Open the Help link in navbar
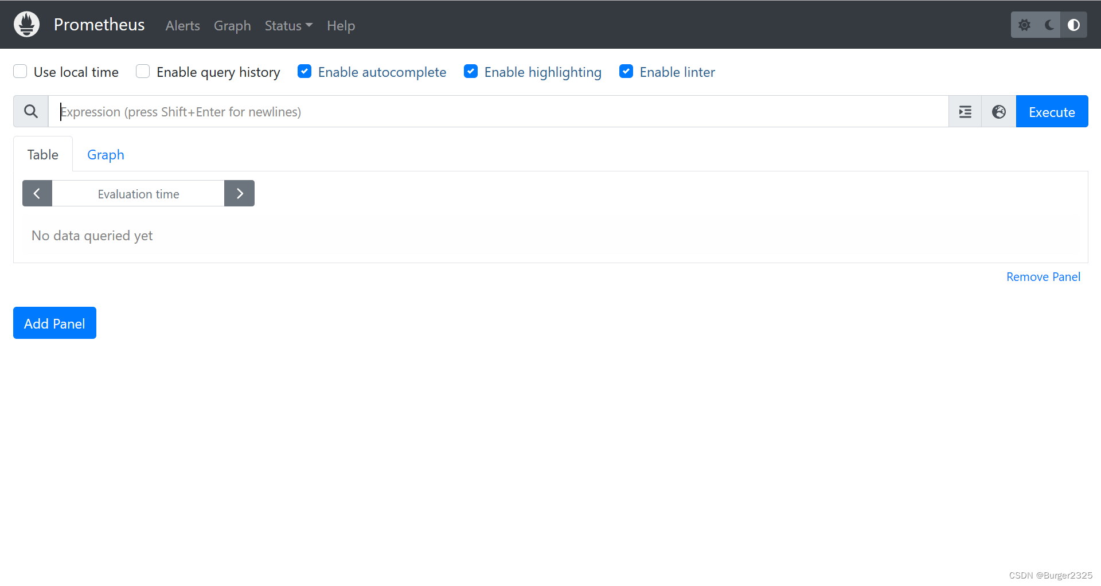Image resolution: width=1101 pixels, height=586 pixels. click(341, 26)
